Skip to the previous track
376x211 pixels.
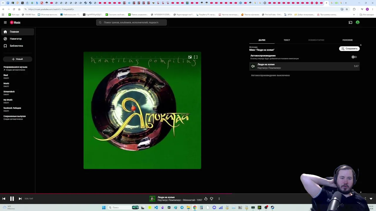tap(4, 199)
